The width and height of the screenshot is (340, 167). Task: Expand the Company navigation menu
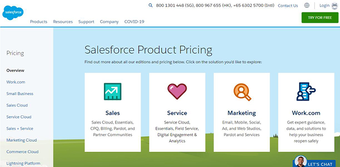[109, 22]
